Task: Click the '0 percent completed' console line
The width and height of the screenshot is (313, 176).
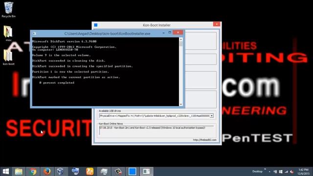Action: pos(57,83)
